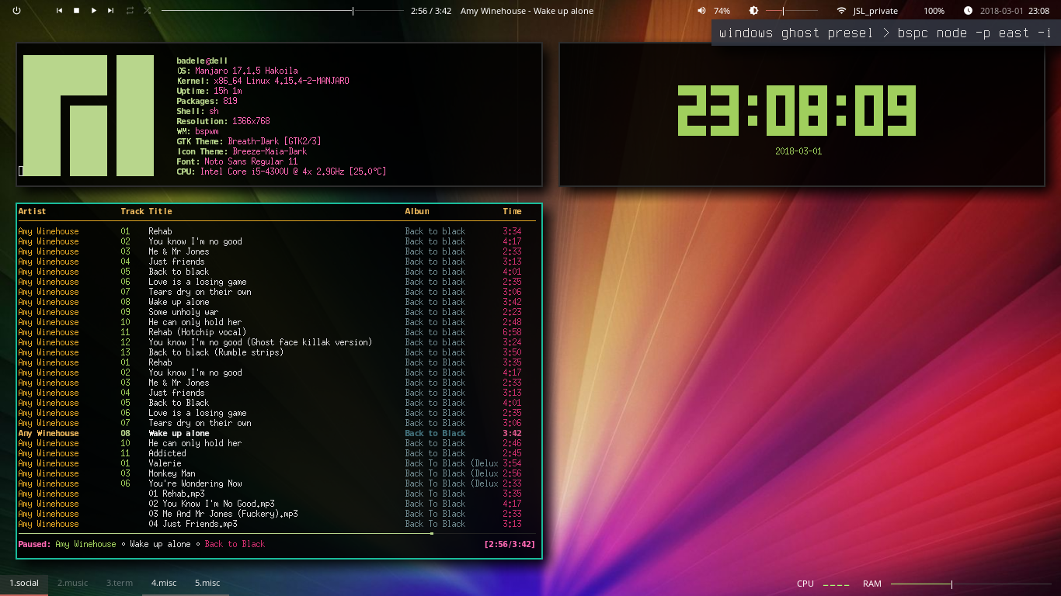The width and height of the screenshot is (1061, 596).
Task: Click the big 23:08:09 terminal clock
Action: click(x=796, y=111)
